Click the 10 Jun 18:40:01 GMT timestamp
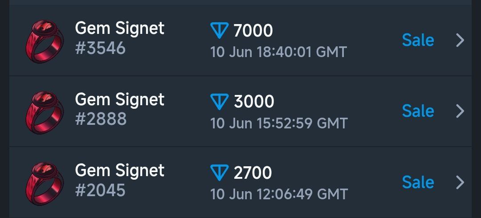Viewport: 481px width, 218px height. pos(278,52)
